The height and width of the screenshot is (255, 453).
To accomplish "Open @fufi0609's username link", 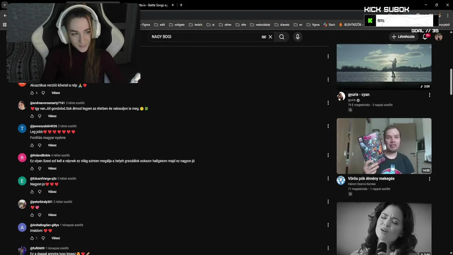I will pyautogui.click(x=37, y=248).
